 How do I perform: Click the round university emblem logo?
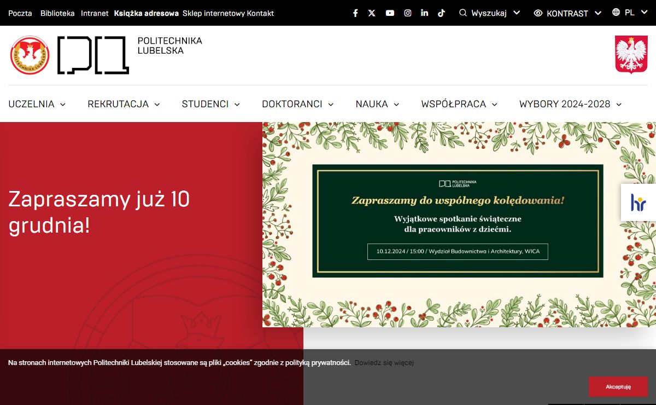[x=30, y=55]
